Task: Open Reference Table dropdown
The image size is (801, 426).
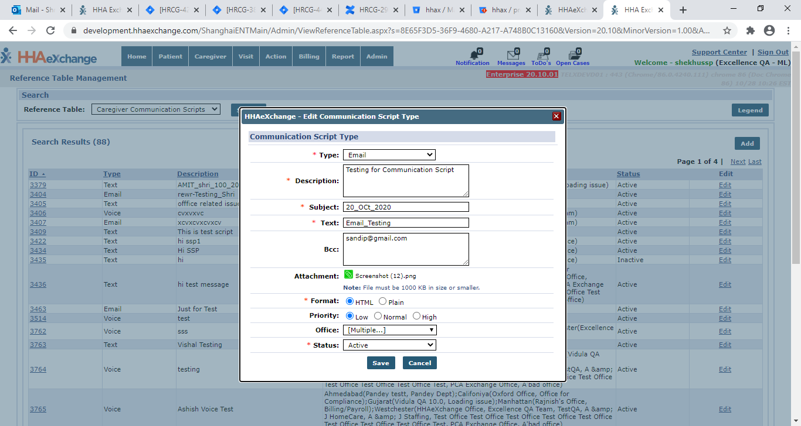Action: (x=156, y=109)
